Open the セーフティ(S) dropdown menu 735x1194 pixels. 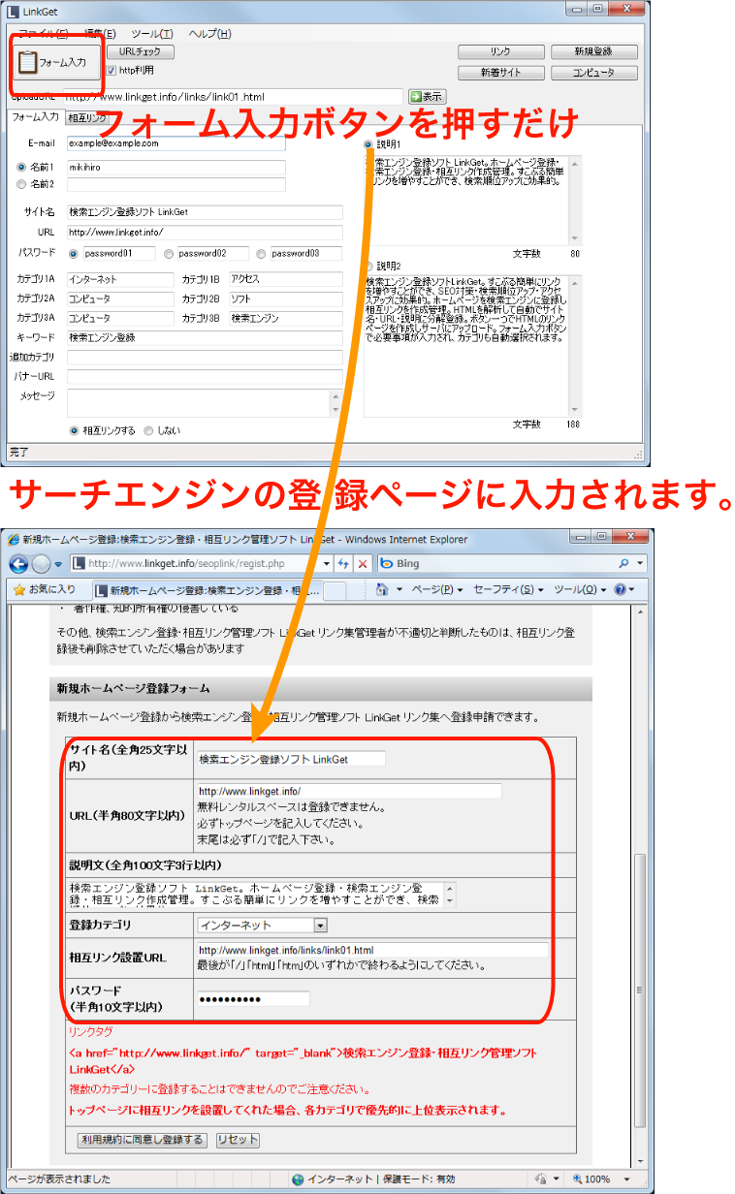(x=508, y=589)
